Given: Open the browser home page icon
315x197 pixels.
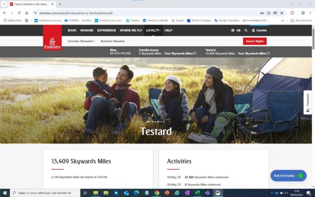Looking at the screenshot, I should 27,13.
